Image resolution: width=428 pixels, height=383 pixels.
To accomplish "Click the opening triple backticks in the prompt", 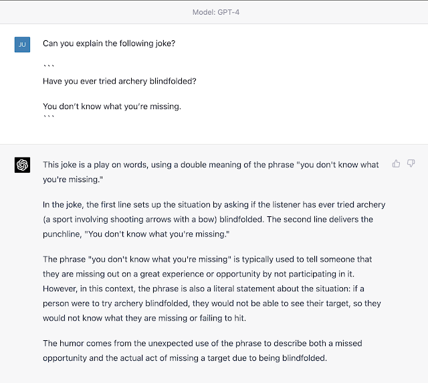I will point(49,67).
